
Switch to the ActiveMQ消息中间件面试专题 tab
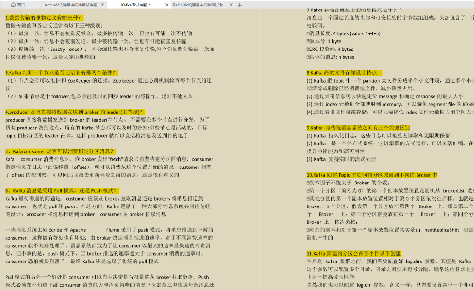pyautogui.click(x=71, y=5)
